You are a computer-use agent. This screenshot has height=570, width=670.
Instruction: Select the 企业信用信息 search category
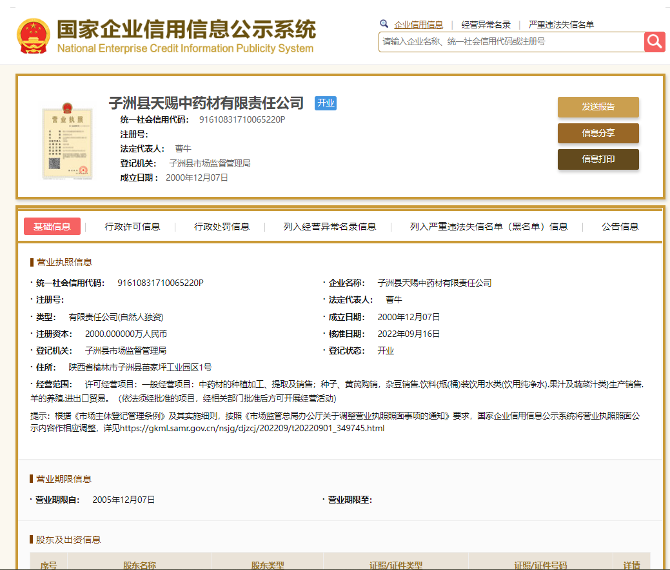[x=419, y=25]
